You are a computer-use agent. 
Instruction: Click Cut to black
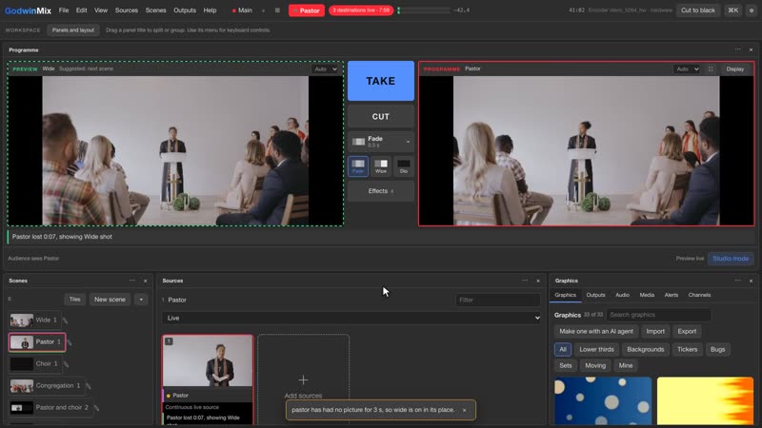(x=698, y=10)
